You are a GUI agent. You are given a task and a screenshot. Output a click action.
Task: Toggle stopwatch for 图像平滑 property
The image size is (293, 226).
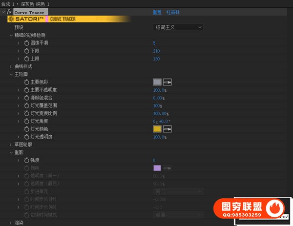coord(27,43)
